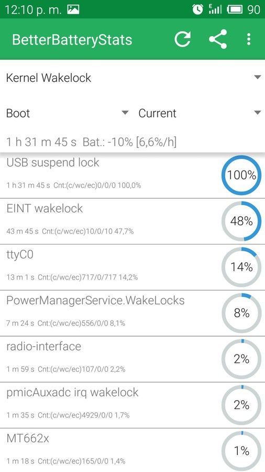This screenshot has height=472, width=265.
Task: Tap the picture notification icon
Action: click(73, 9)
